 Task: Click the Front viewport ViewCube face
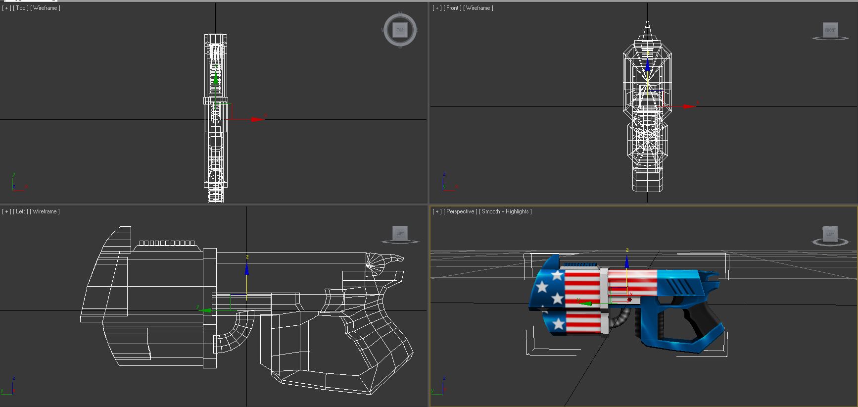click(x=830, y=30)
